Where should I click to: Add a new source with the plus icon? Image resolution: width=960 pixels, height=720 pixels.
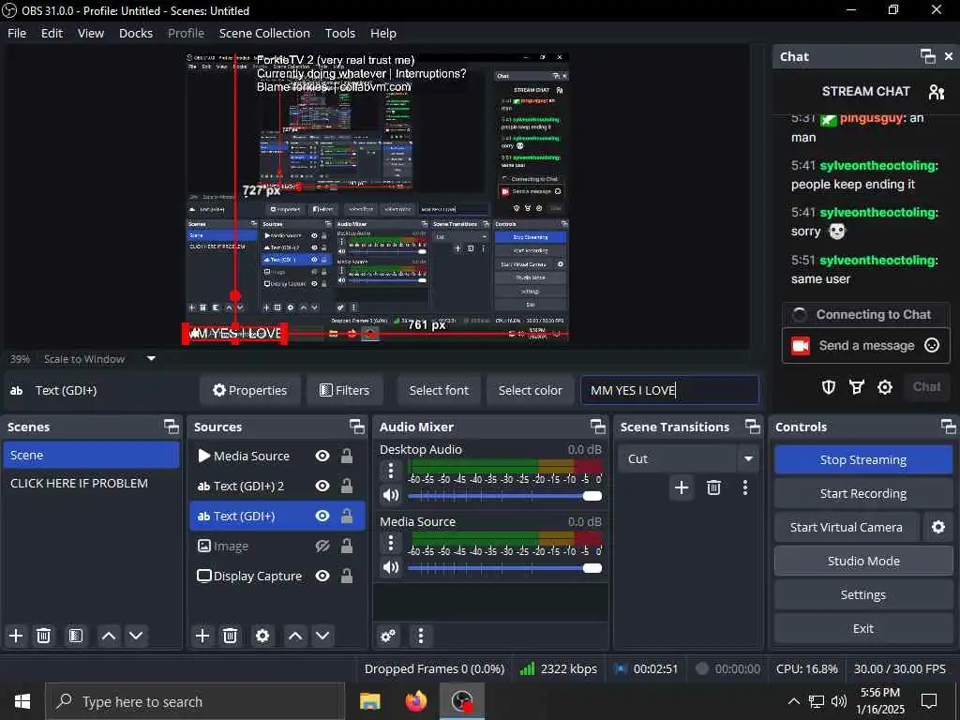(202, 636)
